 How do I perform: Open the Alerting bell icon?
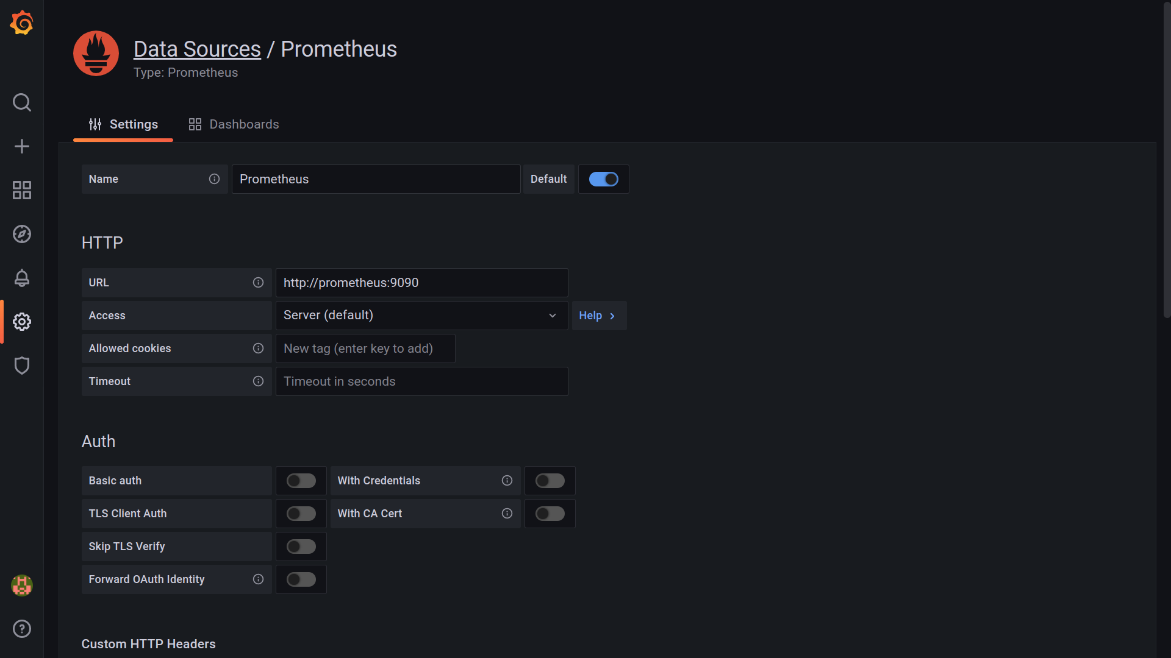pyautogui.click(x=22, y=278)
